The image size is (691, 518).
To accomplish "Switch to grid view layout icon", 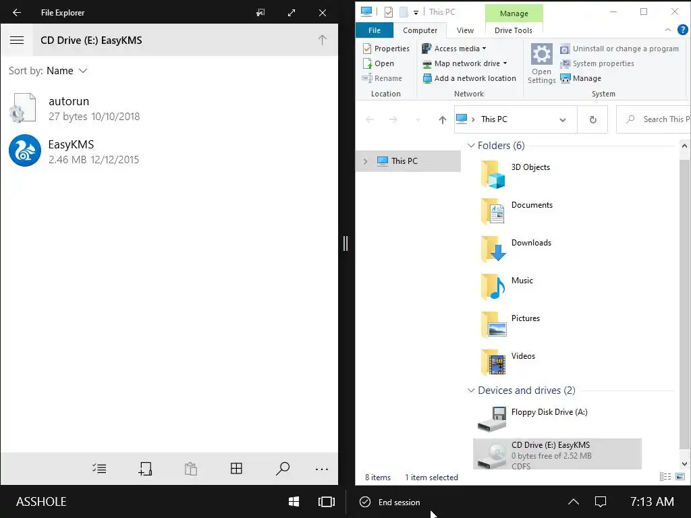I will (236, 468).
